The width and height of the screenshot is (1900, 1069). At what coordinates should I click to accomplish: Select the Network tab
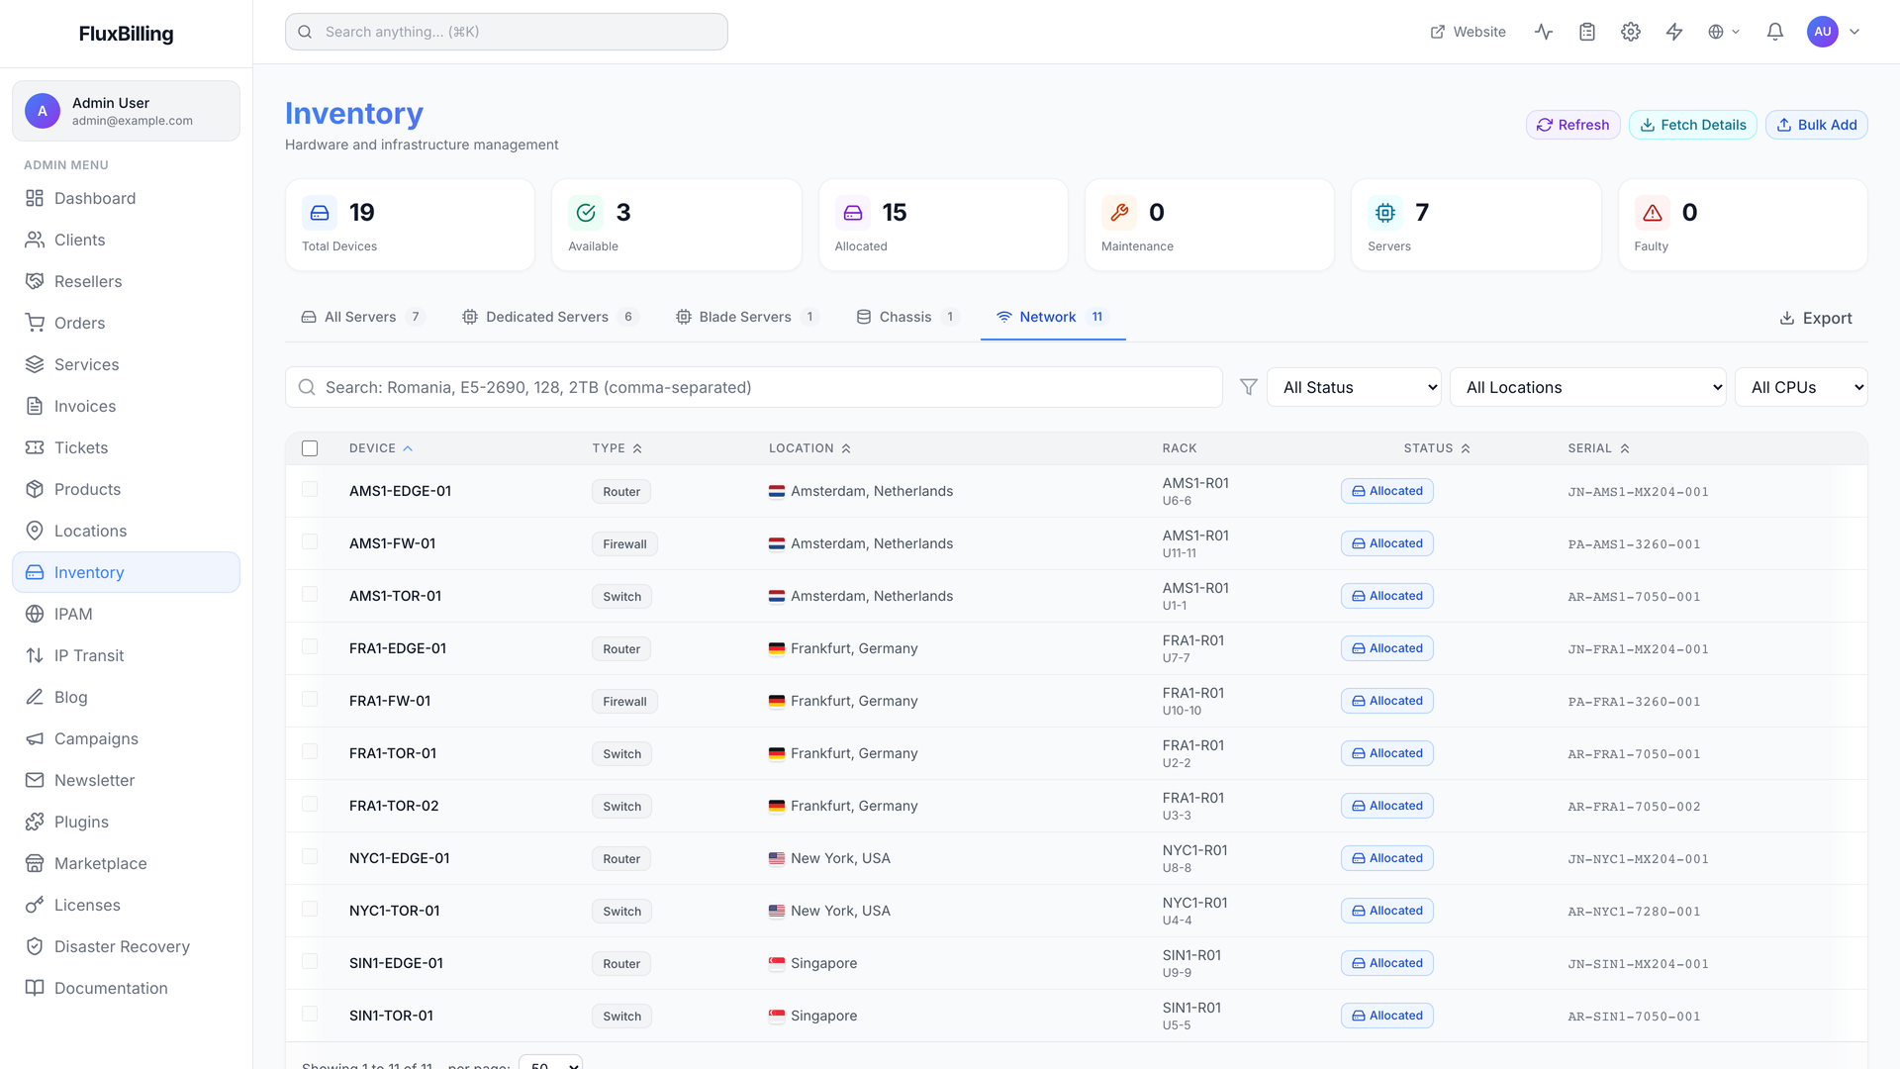click(x=1053, y=317)
